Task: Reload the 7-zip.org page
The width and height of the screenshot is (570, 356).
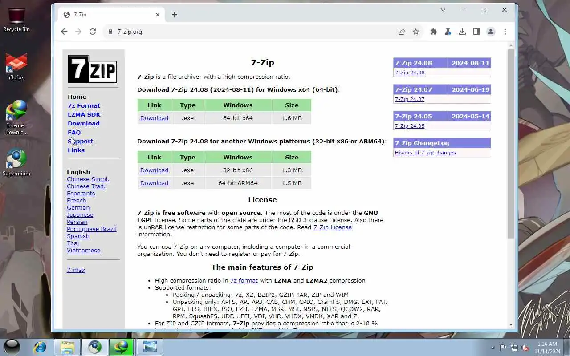Action: click(x=93, y=32)
